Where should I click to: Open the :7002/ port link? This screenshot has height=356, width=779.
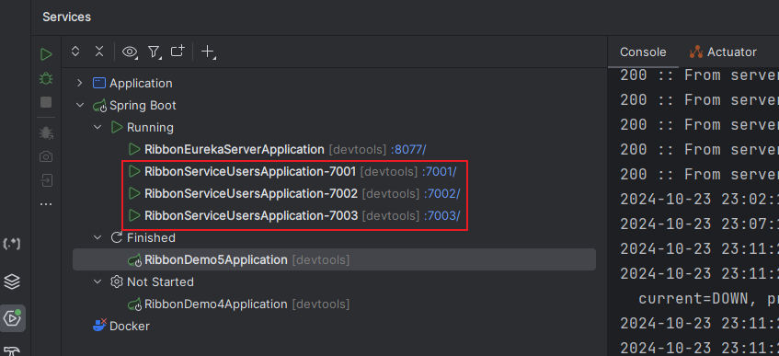[x=441, y=193]
